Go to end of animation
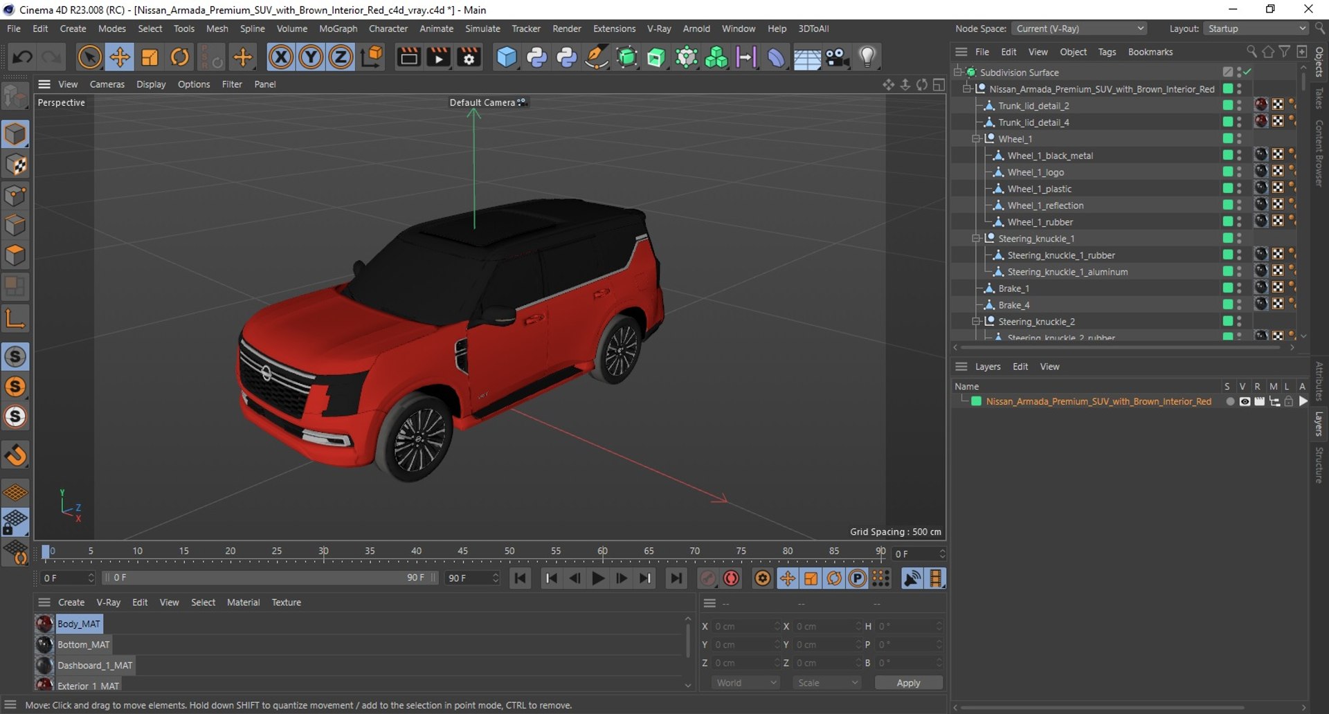The image size is (1329, 714). pyautogui.click(x=676, y=578)
